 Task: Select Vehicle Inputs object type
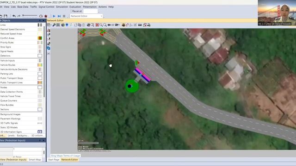pyautogui.click(x=7, y=60)
